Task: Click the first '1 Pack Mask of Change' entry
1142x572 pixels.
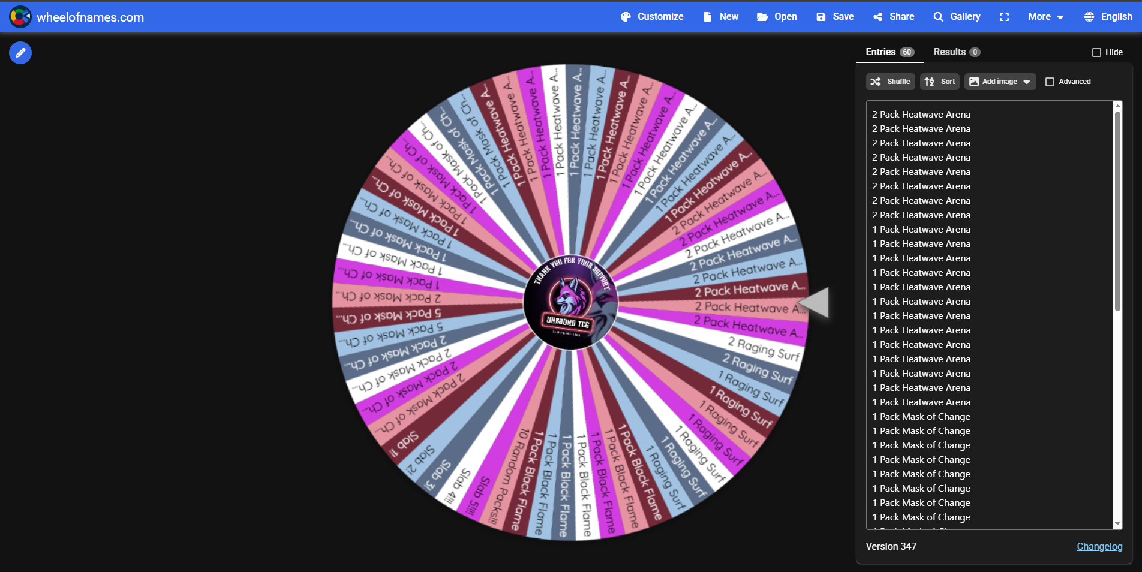Action: click(921, 416)
